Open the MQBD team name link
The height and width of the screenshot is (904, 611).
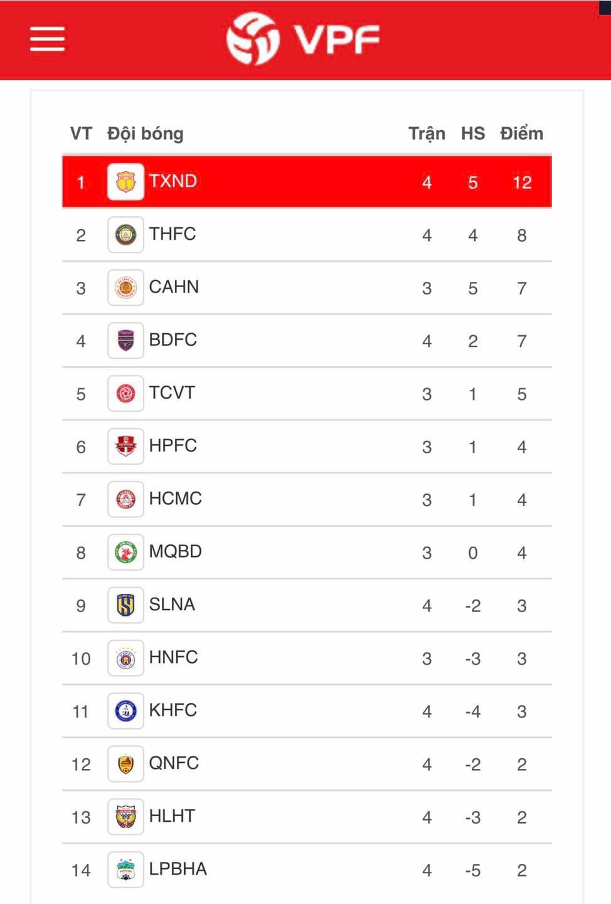[175, 551]
